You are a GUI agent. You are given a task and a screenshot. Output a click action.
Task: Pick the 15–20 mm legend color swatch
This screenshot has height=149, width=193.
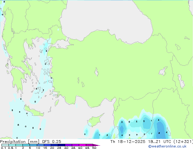point(47,145)
